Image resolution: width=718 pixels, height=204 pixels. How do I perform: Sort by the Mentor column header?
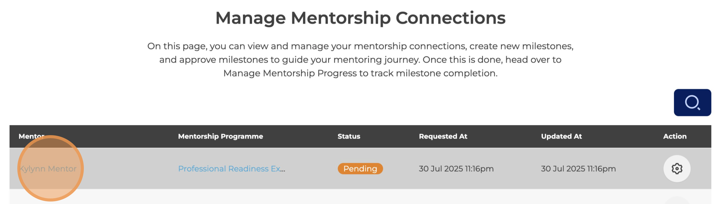tap(31, 136)
